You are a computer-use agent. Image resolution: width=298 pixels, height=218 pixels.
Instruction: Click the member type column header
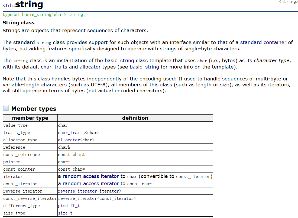(x=30, y=118)
